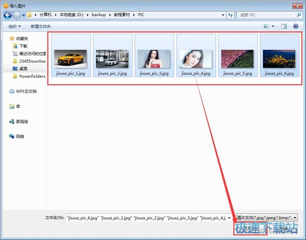The width and height of the screenshot is (306, 240).
Task: Select the backup breadcrumb segment
Action: tap(99, 15)
